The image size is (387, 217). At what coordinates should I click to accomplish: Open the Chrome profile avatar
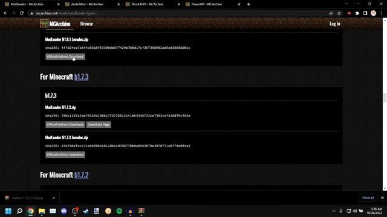(x=374, y=13)
